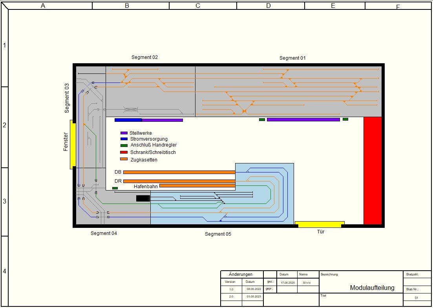The height and width of the screenshot is (308, 433).
Task: Click the orange Hafenbahn cassette bar
Action: [x=197, y=186]
